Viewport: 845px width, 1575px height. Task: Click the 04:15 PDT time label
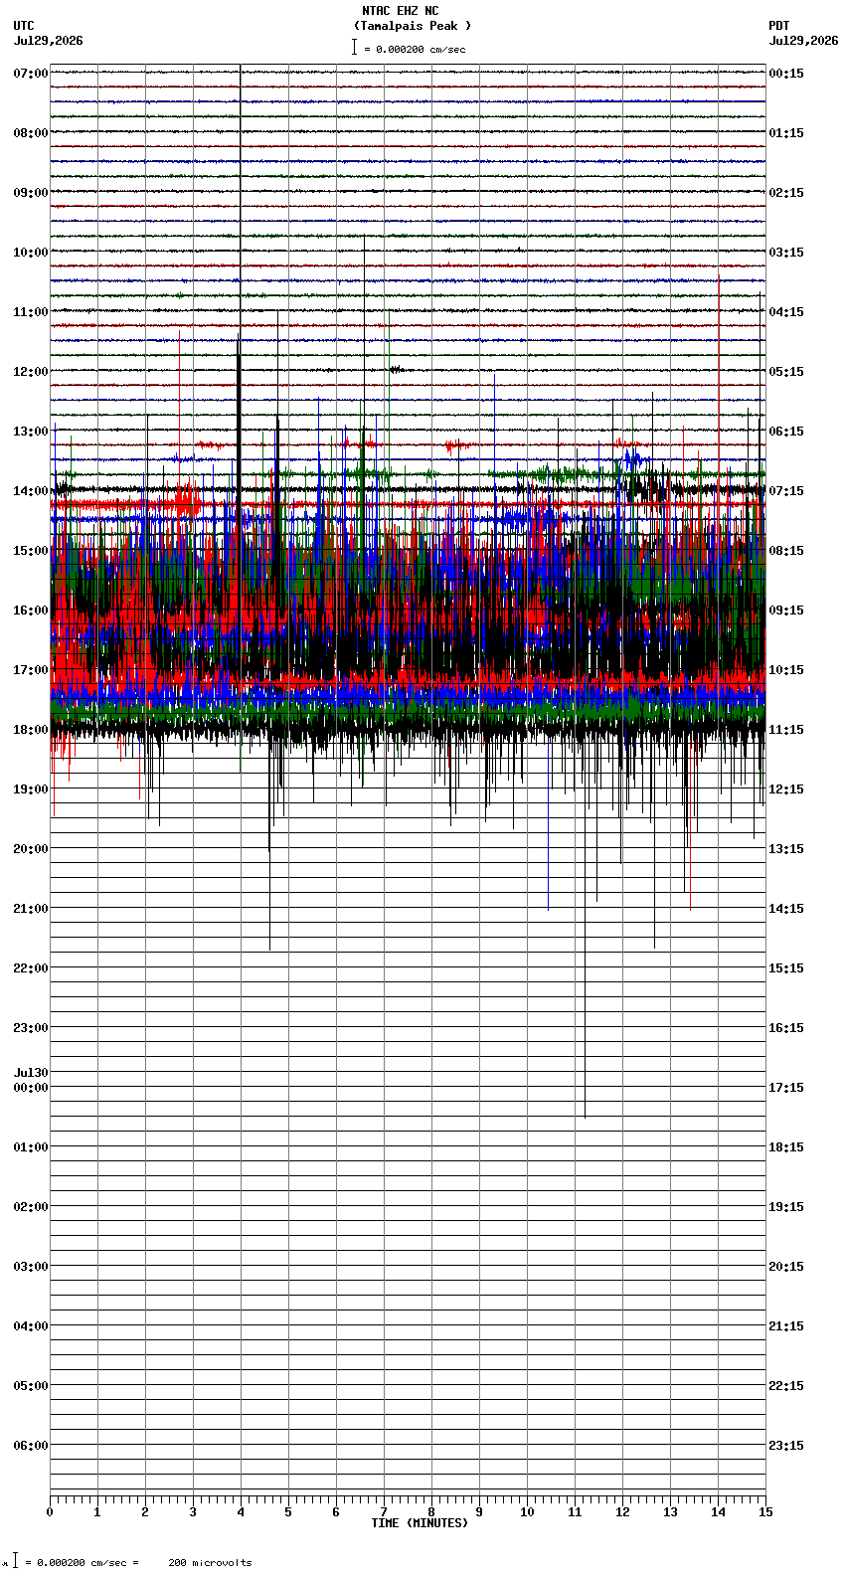[786, 312]
